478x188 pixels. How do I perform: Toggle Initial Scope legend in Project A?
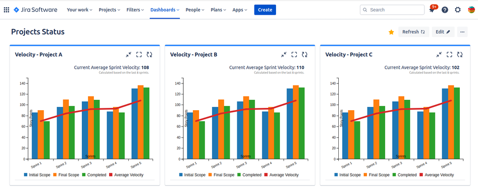pos(37,175)
